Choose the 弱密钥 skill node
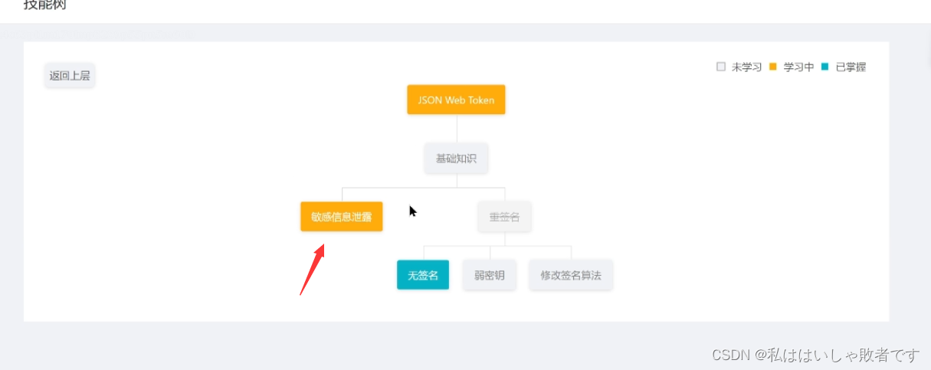The width and height of the screenshot is (931, 370). click(489, 275)
